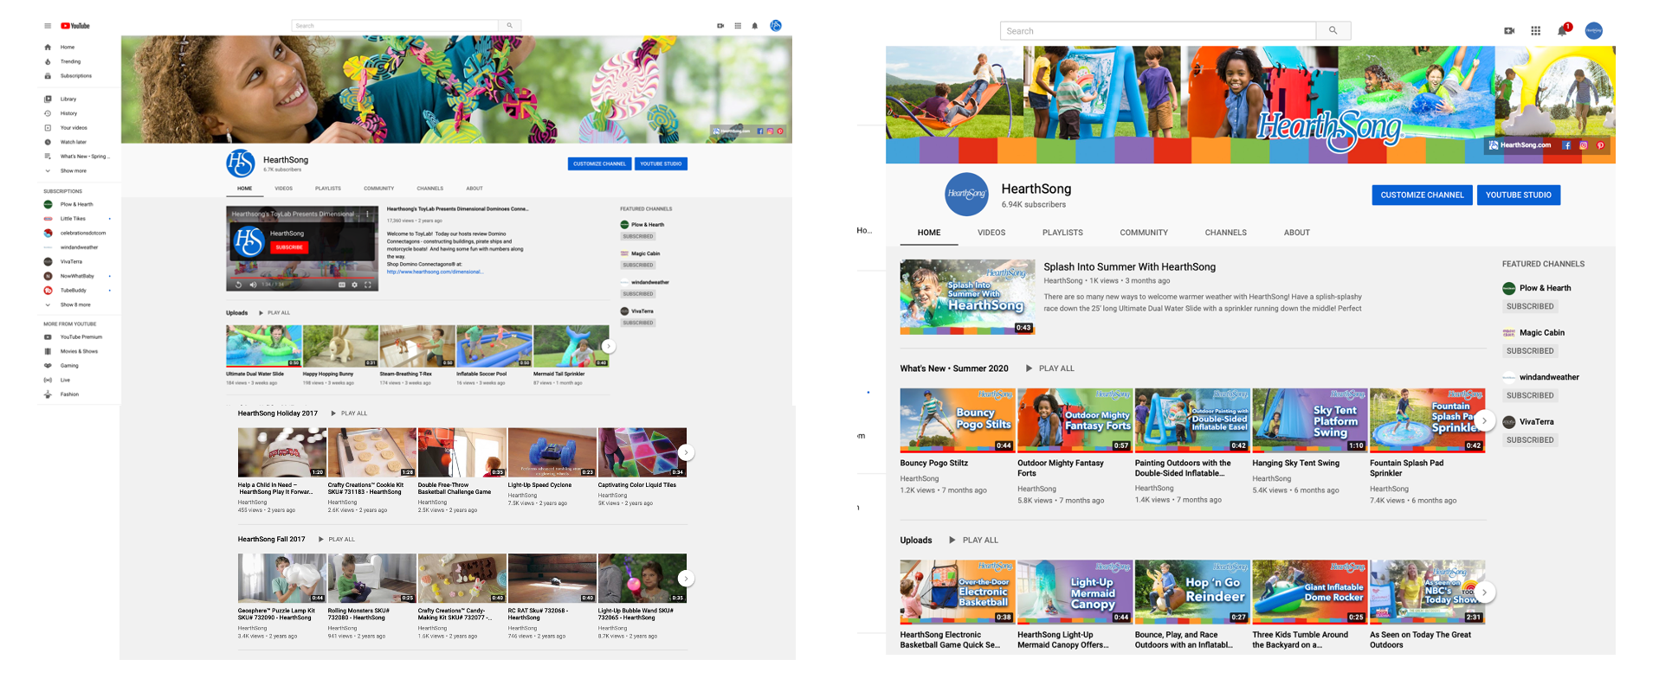
Task: Open YouTube apps grid in right screenshot
Action: point(1535,31)
